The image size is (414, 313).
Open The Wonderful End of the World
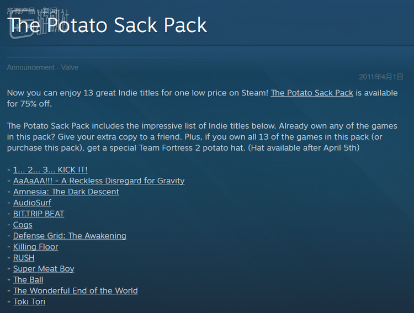[76, 291]
